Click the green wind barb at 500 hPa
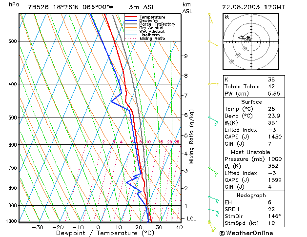 click(213, 121)
